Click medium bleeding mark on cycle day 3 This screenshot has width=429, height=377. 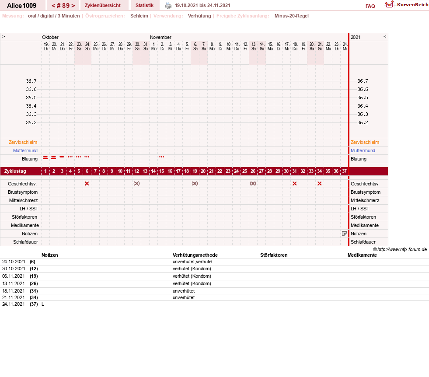point(62,157)
